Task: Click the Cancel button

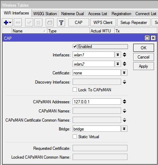Action: [x=143, y=57]
